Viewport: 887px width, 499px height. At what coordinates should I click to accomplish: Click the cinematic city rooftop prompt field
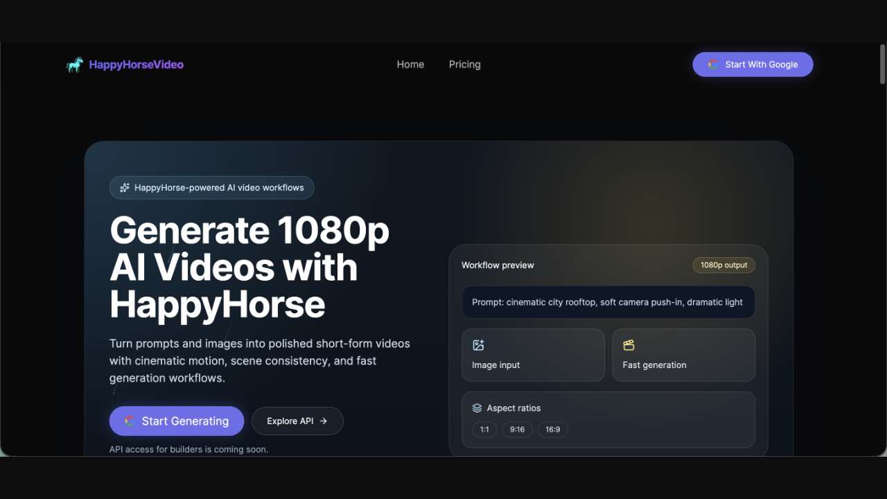[x=608, y=302]
